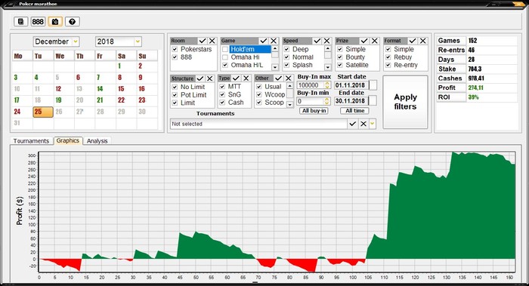This screenshot has width=529, height=286.
Task: Disable the Bounty prize checkbox
Action: [340, 57]
